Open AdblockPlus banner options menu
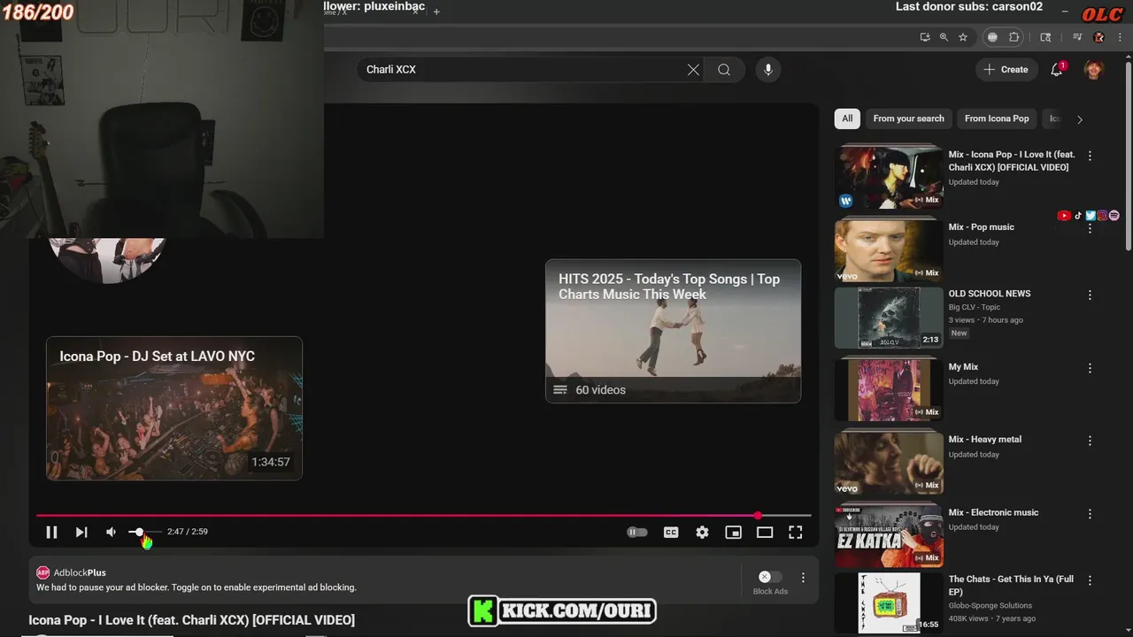Image resolution: width=1133 pixels, height=637 pixels. pos(803,578)
